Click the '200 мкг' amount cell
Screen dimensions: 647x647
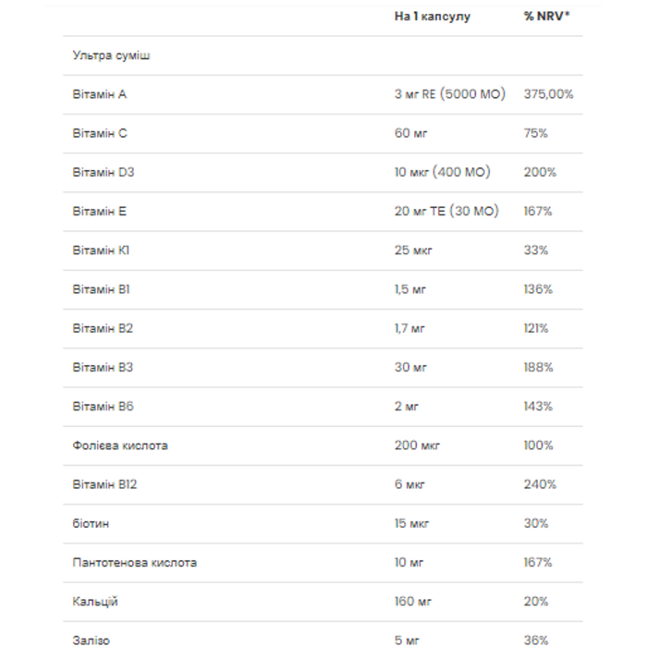[417, 446]
